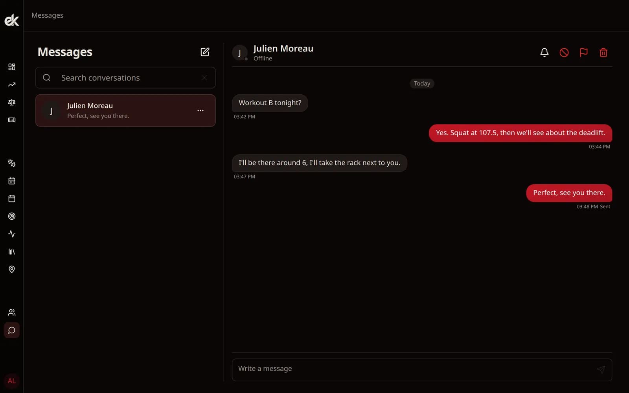The width and height of the screenshot is (629, 393).
Task: Open the library books icon
Action: tap(12, 252)
